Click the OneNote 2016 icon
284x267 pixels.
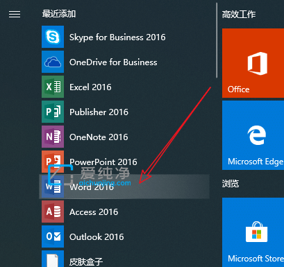(53, 137)
